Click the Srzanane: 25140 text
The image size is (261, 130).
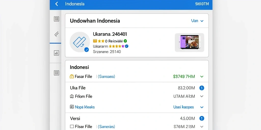pos(107,52)
